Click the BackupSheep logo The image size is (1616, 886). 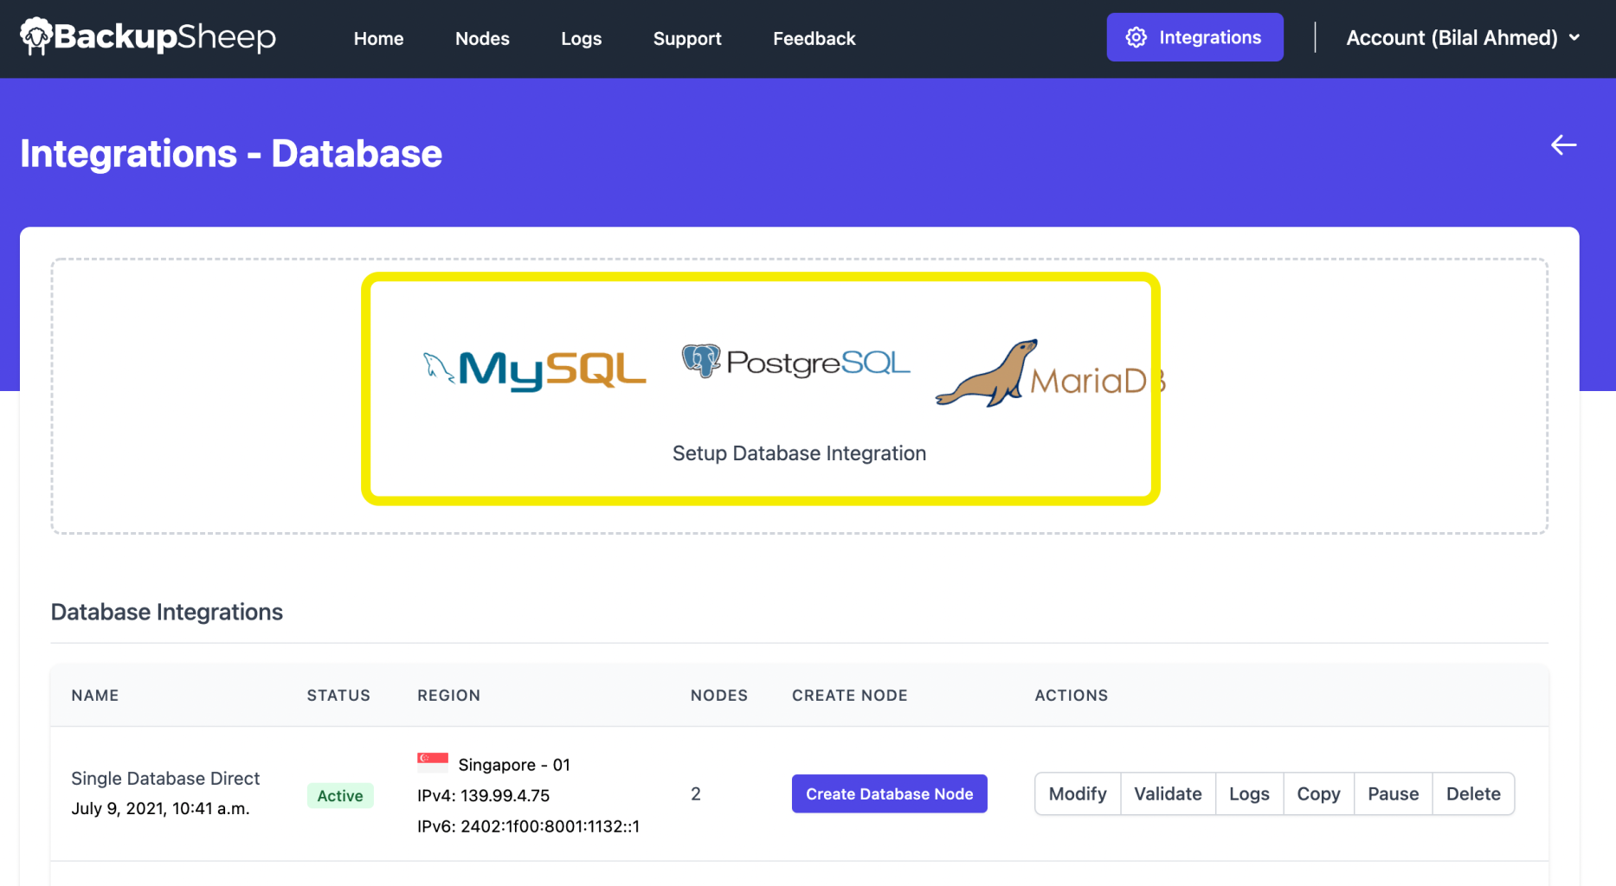coord(148,37)
